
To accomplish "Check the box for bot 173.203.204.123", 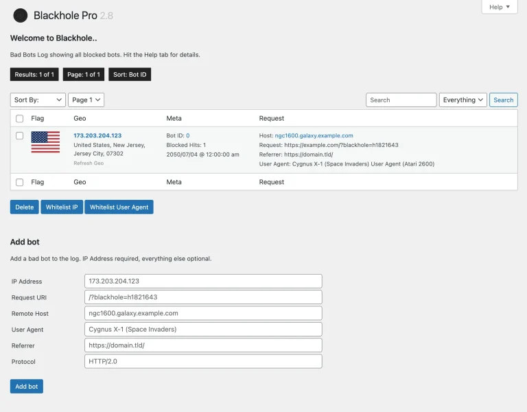I will [x=19, y=135].
